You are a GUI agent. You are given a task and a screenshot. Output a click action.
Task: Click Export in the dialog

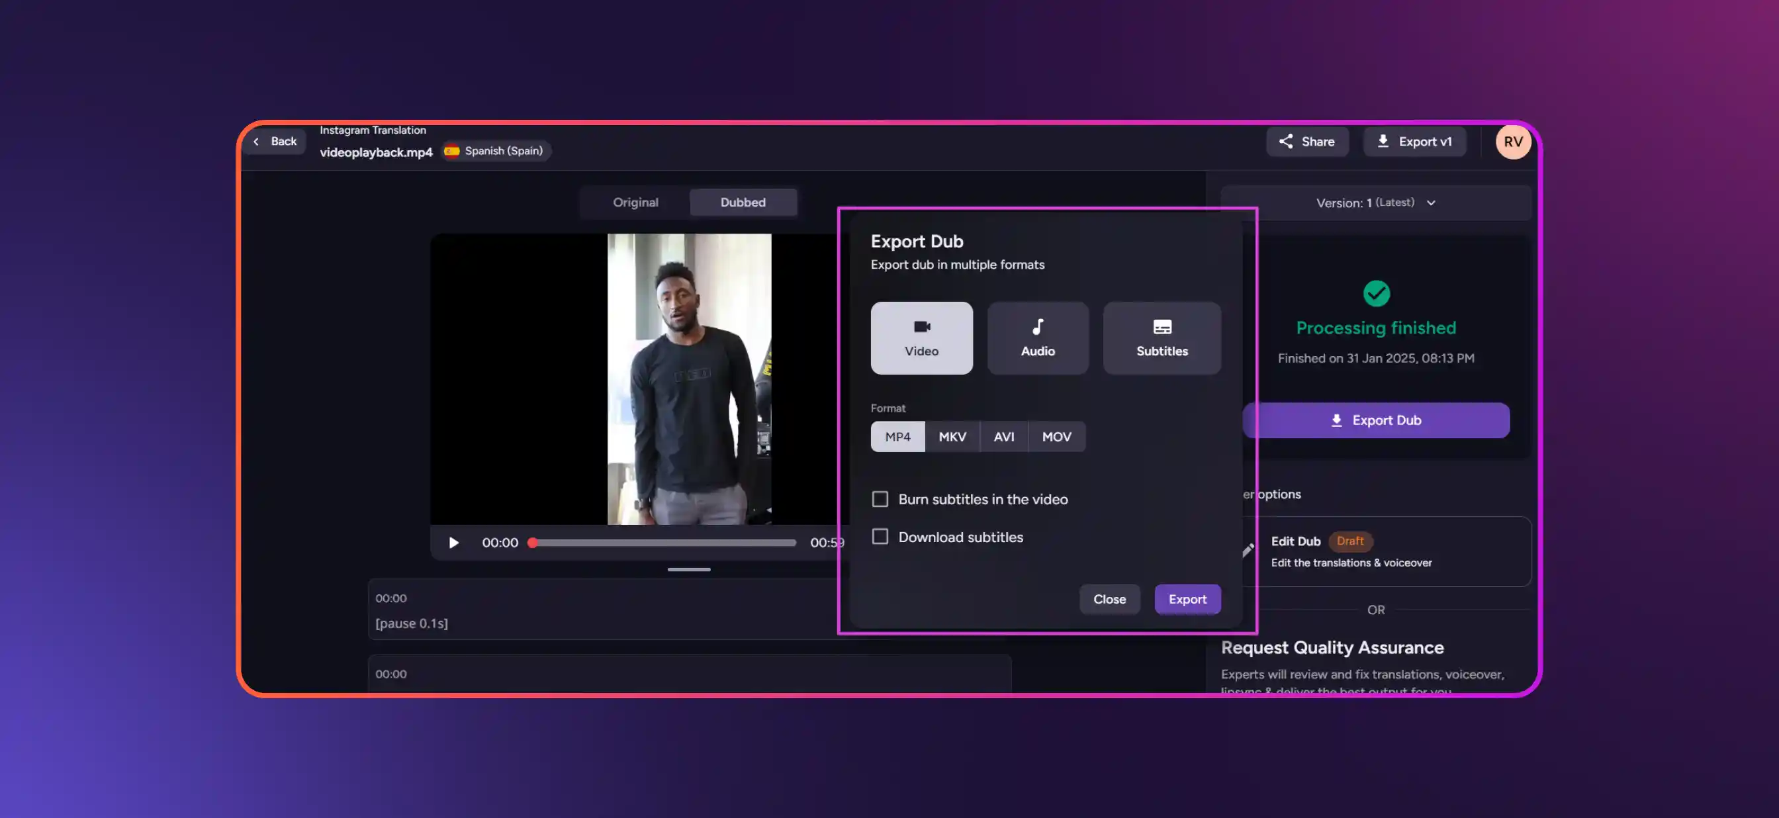(x=1187, y=599)
